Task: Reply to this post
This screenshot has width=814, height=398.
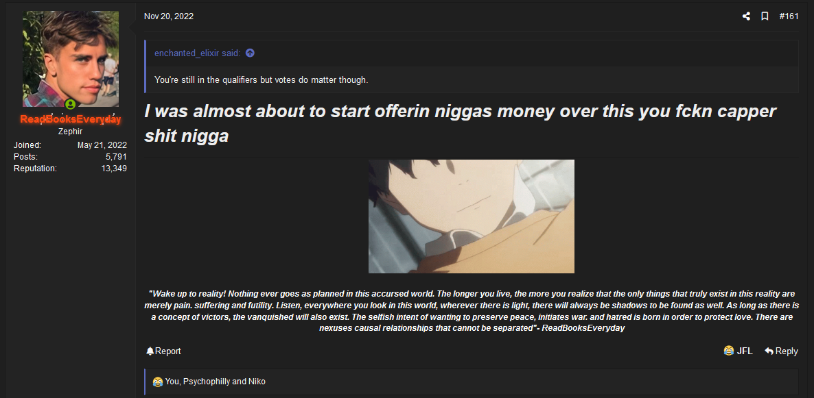Action: coord(781,351)
